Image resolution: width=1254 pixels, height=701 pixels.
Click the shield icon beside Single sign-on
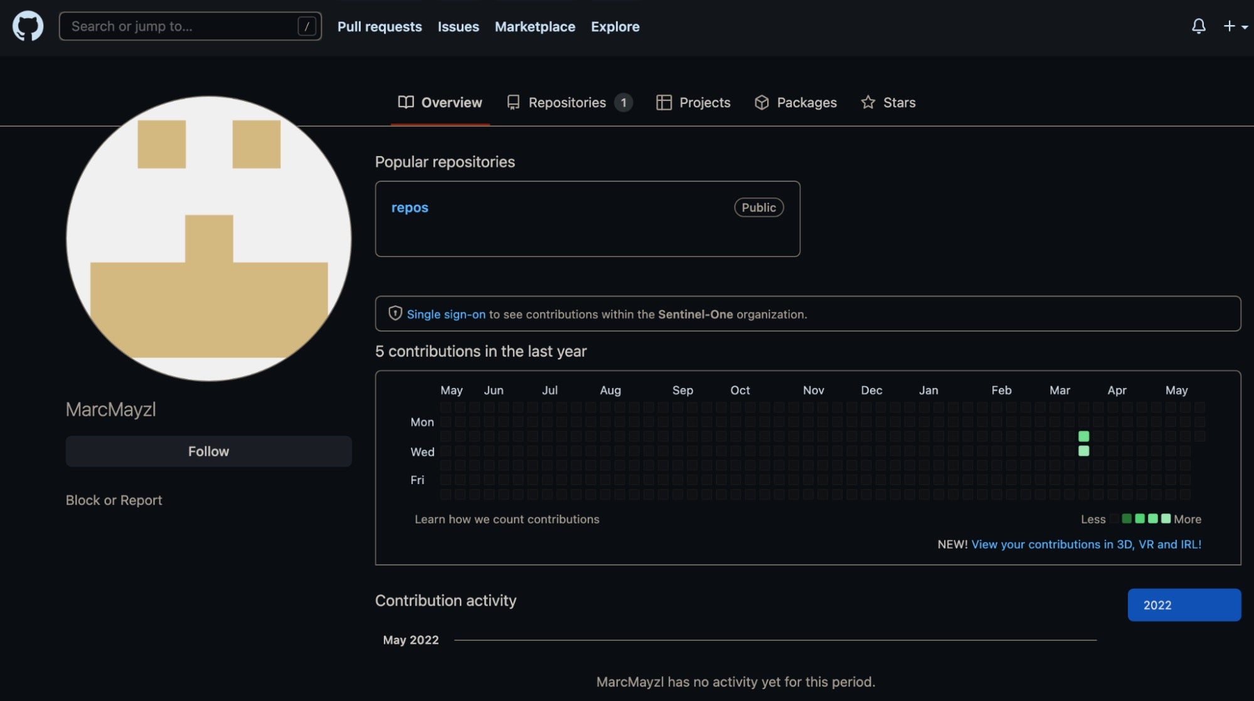(x=395, y=313)
